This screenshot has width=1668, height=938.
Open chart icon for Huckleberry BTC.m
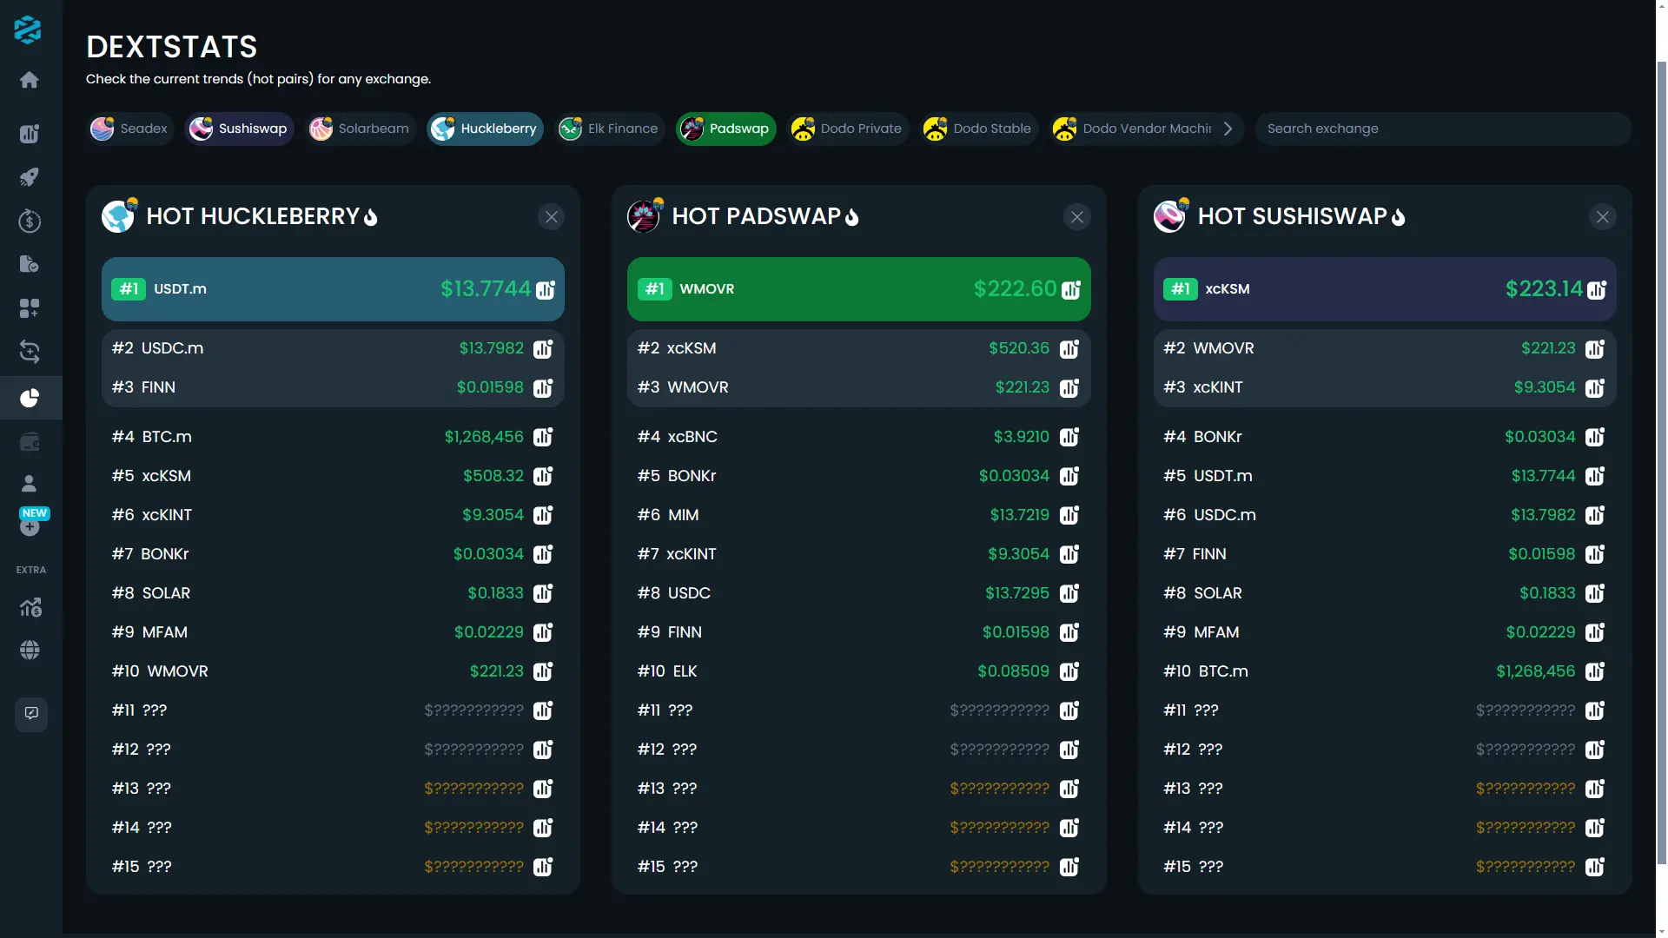(x=543, y=437)
